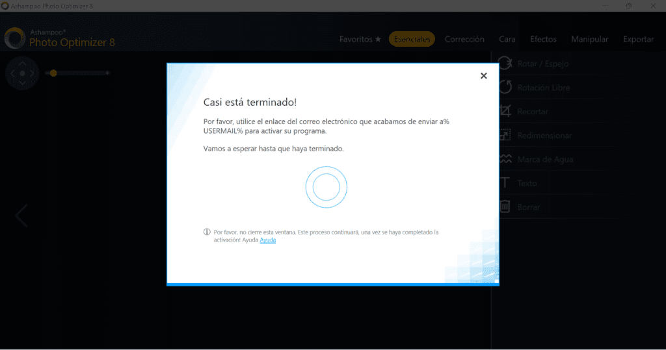Click the plus end of zoom slider

click(x=107, y=73)
